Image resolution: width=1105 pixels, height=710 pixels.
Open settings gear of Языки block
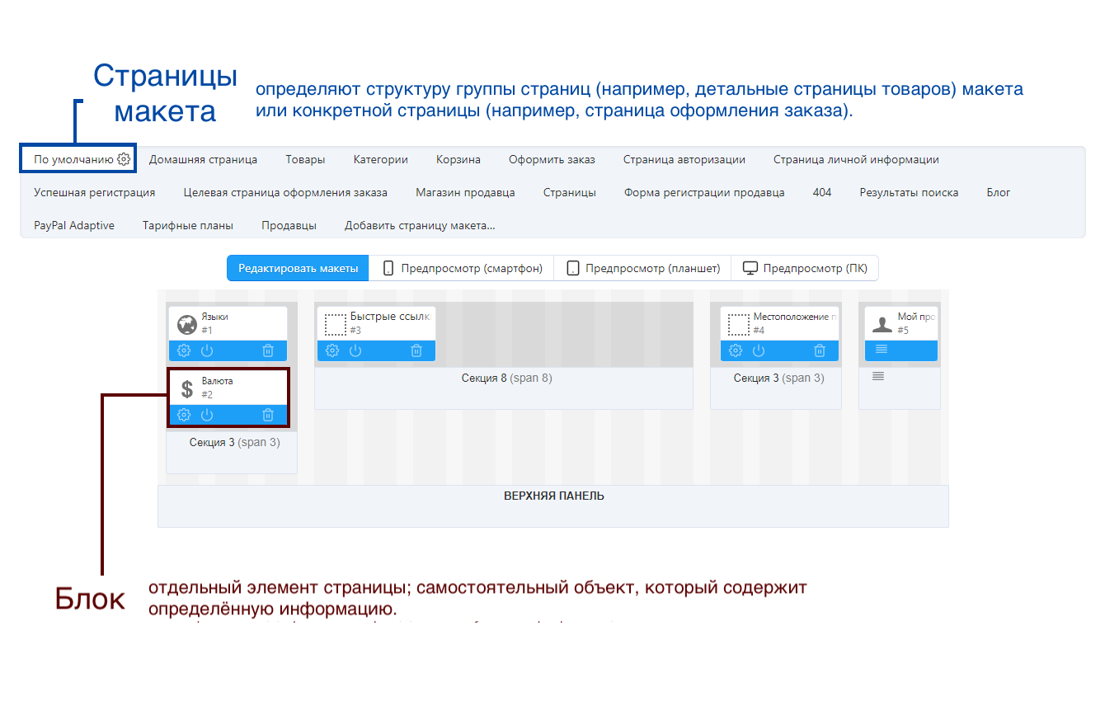(x=184, y=350)
